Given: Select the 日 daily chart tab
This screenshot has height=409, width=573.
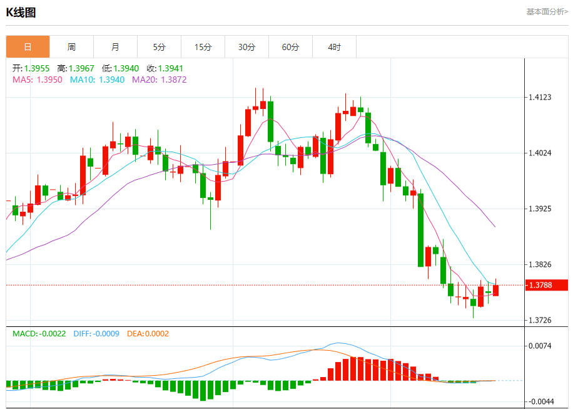Looking at the screenshot, I should coord(28,47).
